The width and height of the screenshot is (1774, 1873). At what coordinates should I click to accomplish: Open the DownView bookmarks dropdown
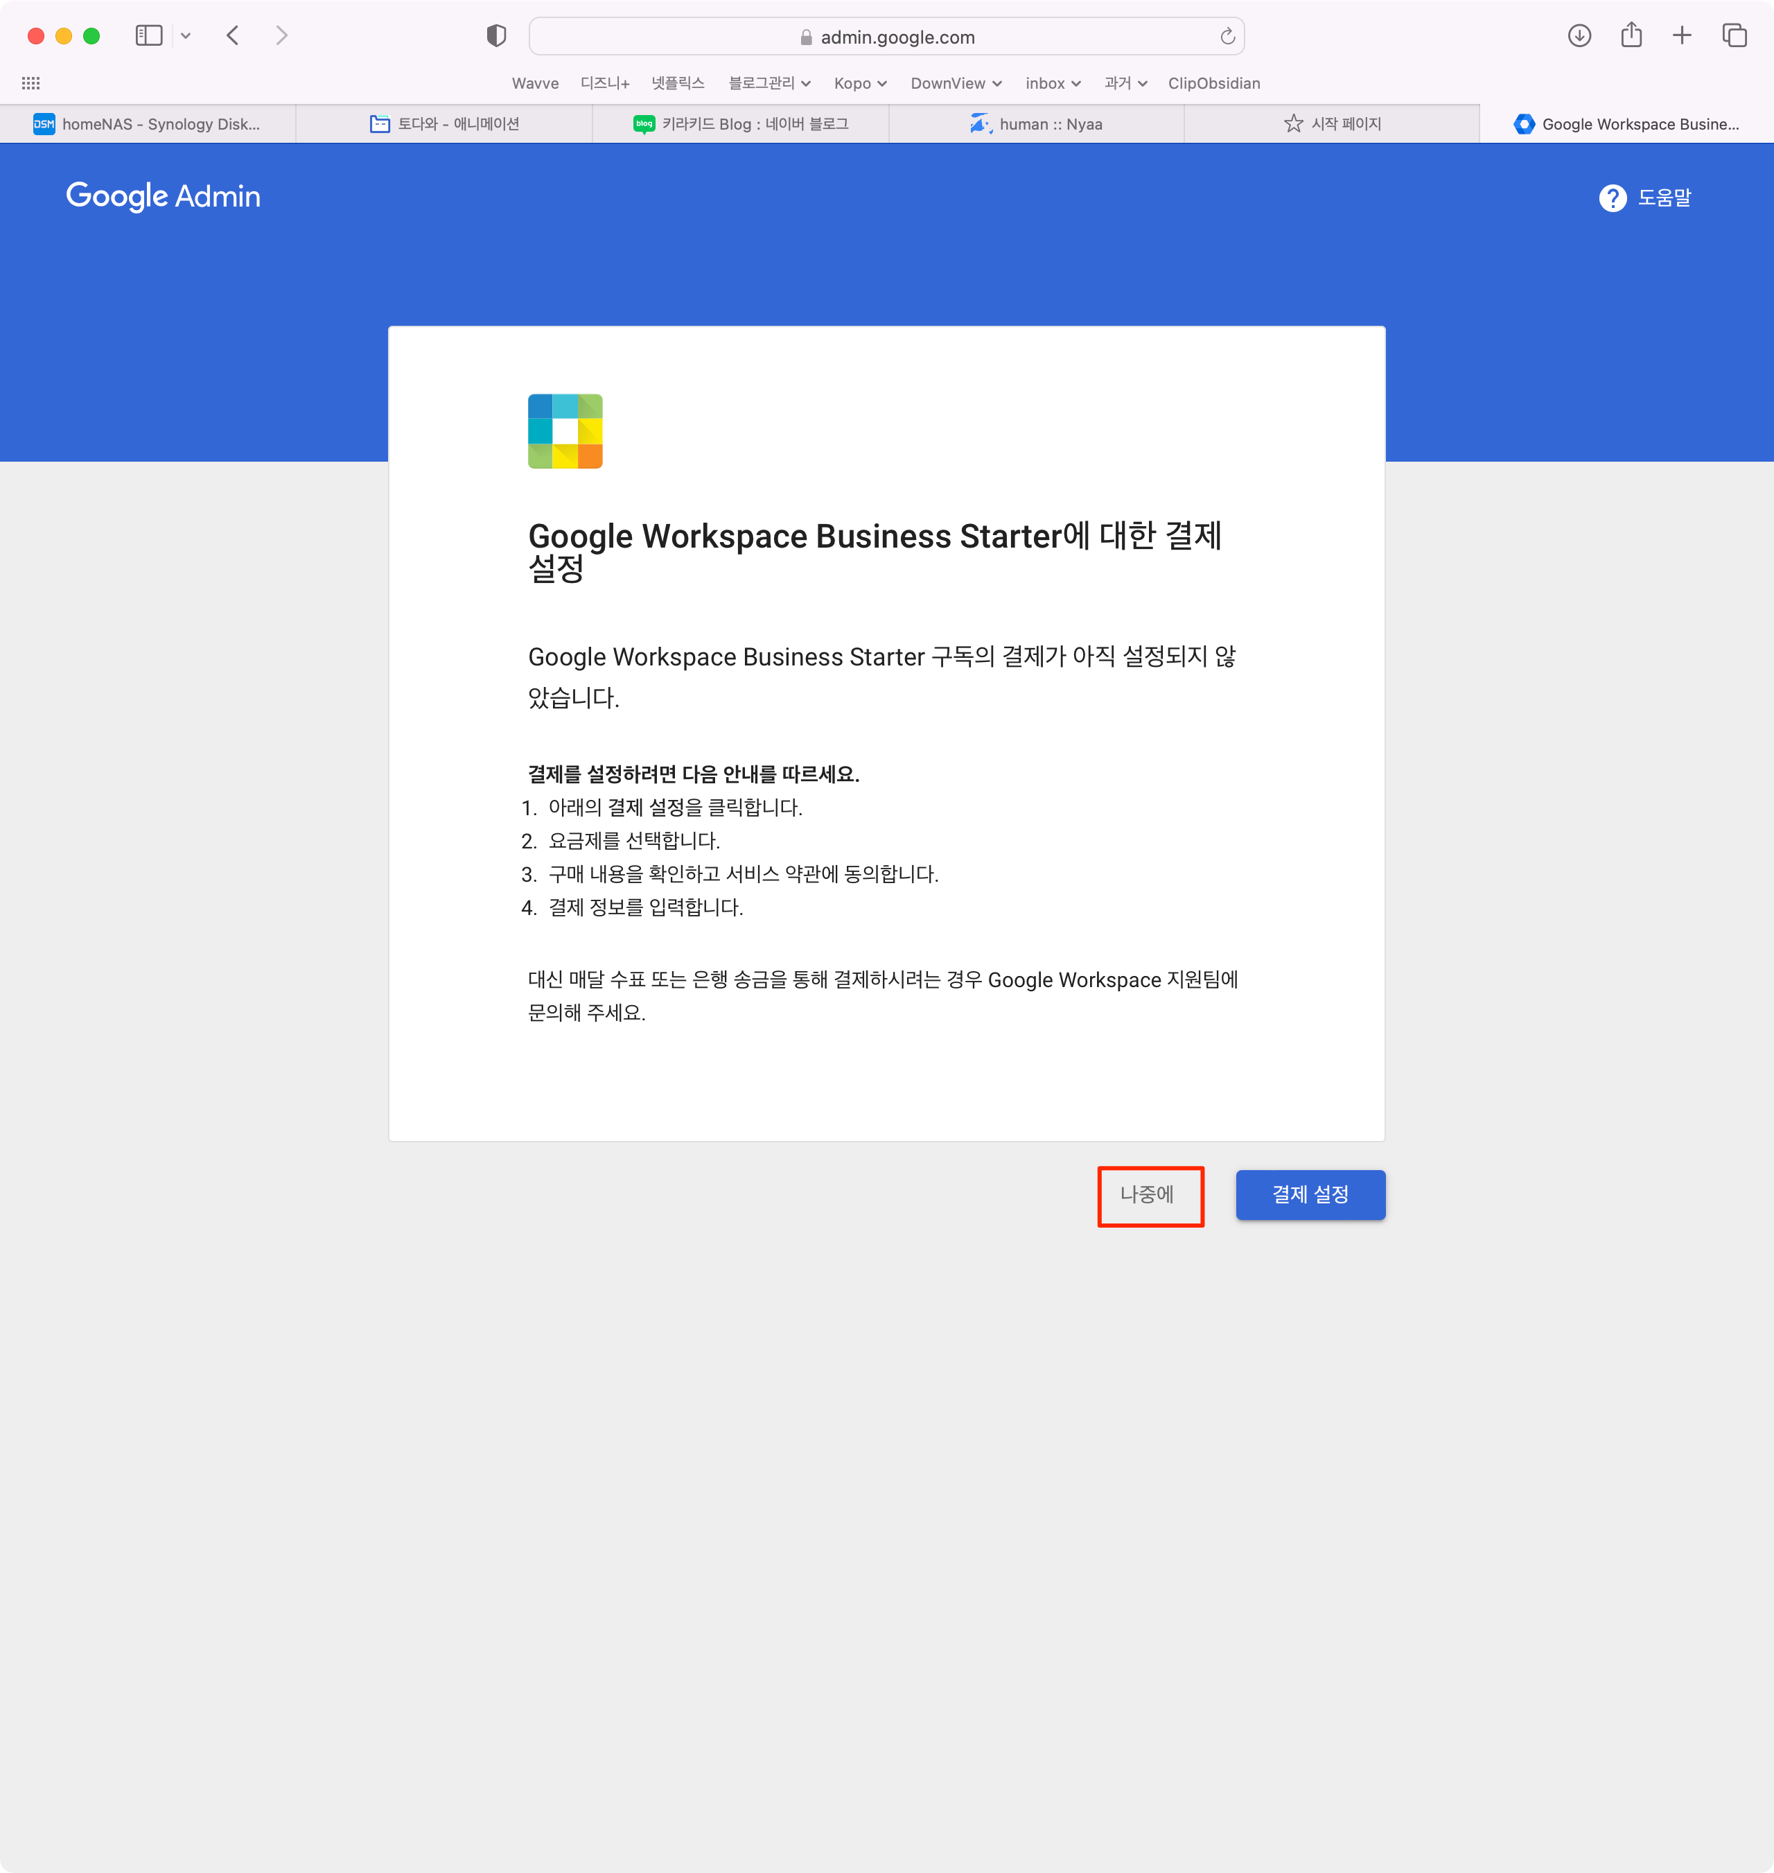pyautogui.click(x=955, y=83)
